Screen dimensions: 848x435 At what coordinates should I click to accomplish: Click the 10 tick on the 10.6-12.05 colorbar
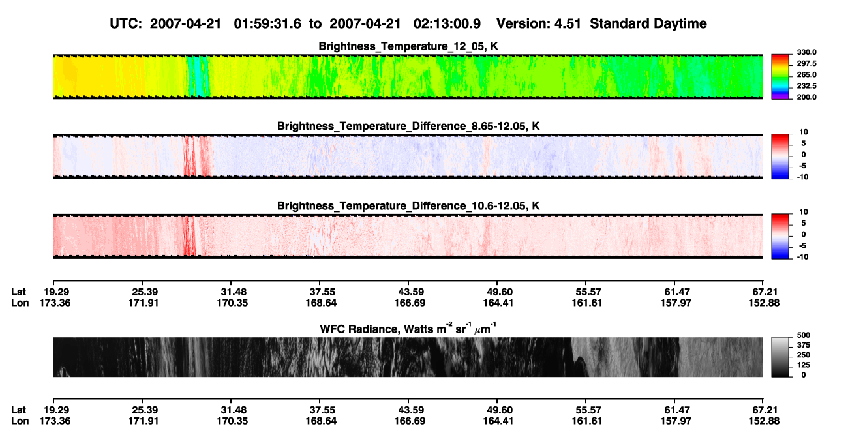click(803, 212)
